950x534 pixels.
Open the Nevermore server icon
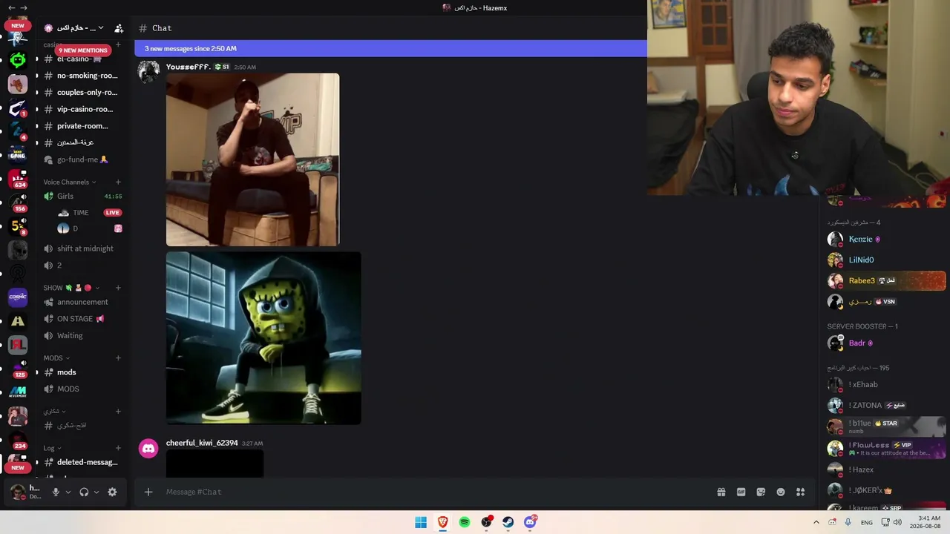tap(18, 392)
